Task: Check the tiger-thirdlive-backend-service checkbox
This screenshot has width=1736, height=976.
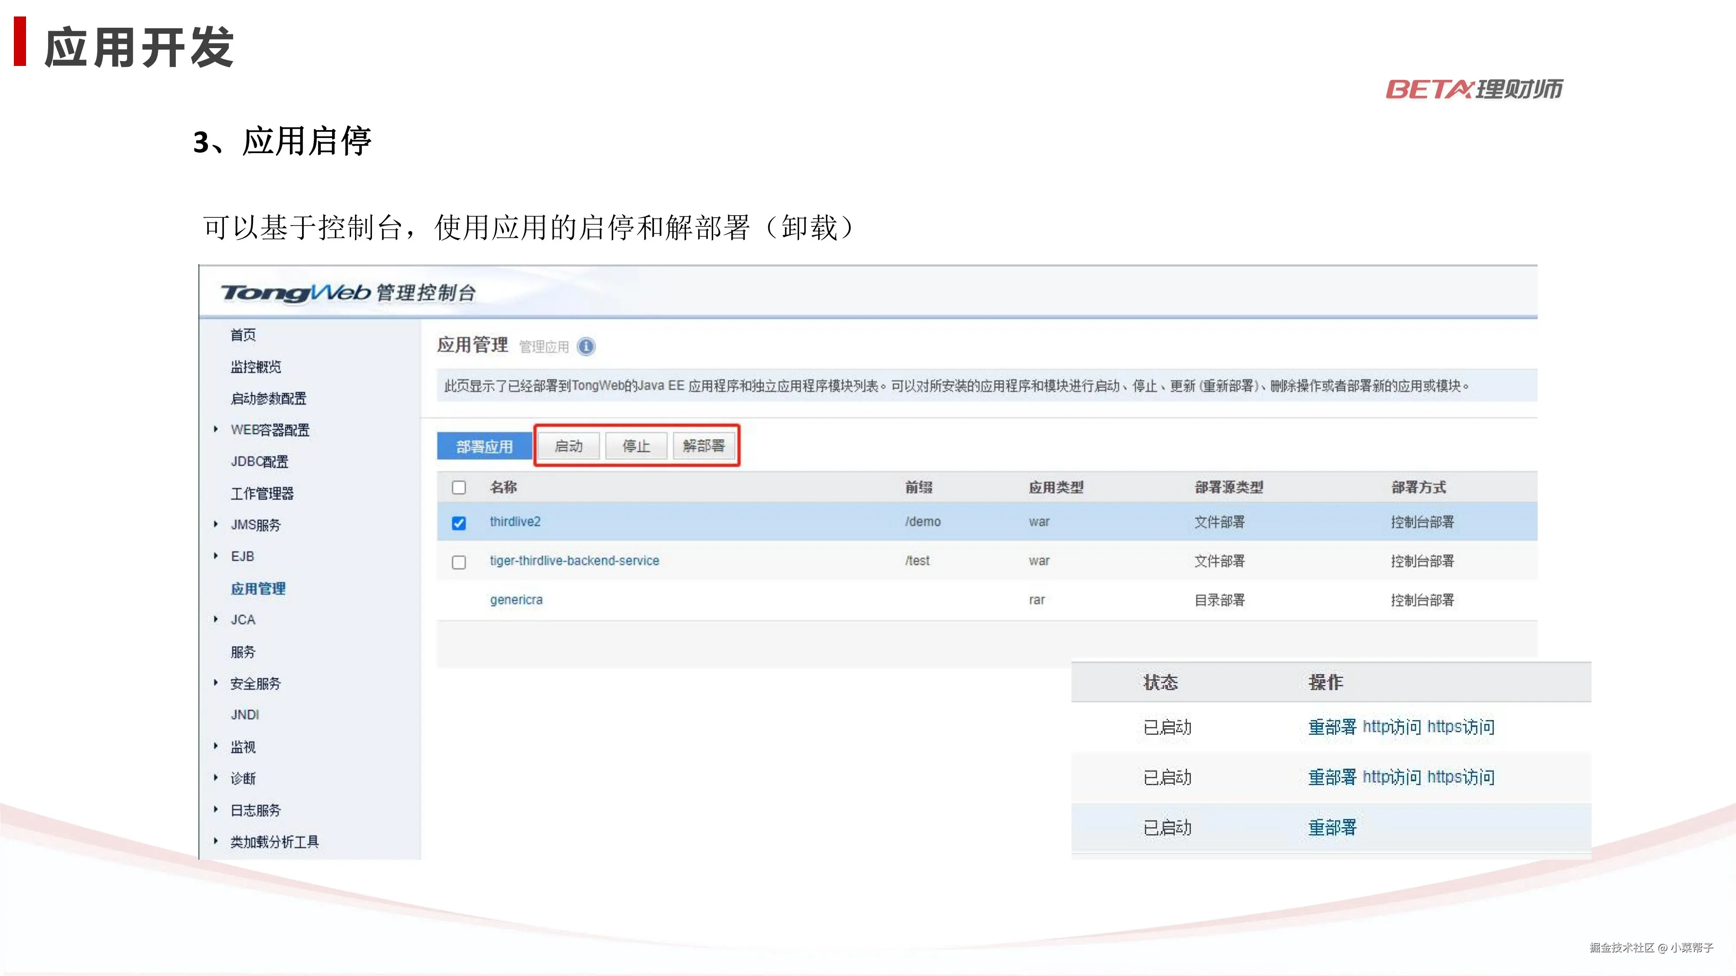Action: (x=459, y=562)
